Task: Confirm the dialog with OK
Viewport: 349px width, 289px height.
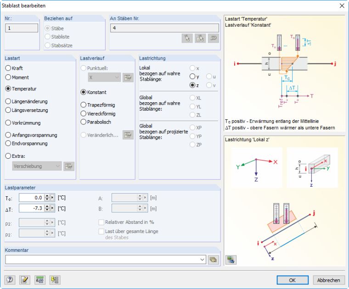Action: click(x=293, y=280)
